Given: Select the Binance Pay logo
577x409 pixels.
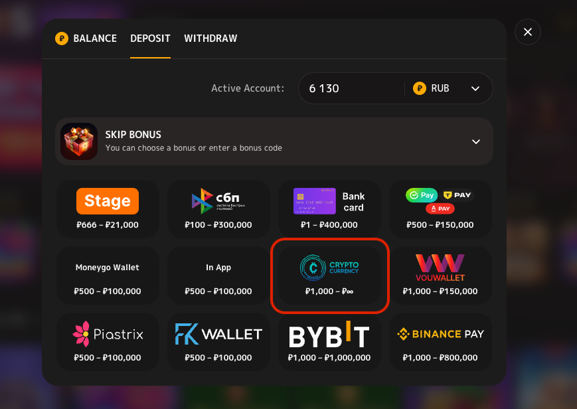Looking at the screenshot, I should (440, 334).
